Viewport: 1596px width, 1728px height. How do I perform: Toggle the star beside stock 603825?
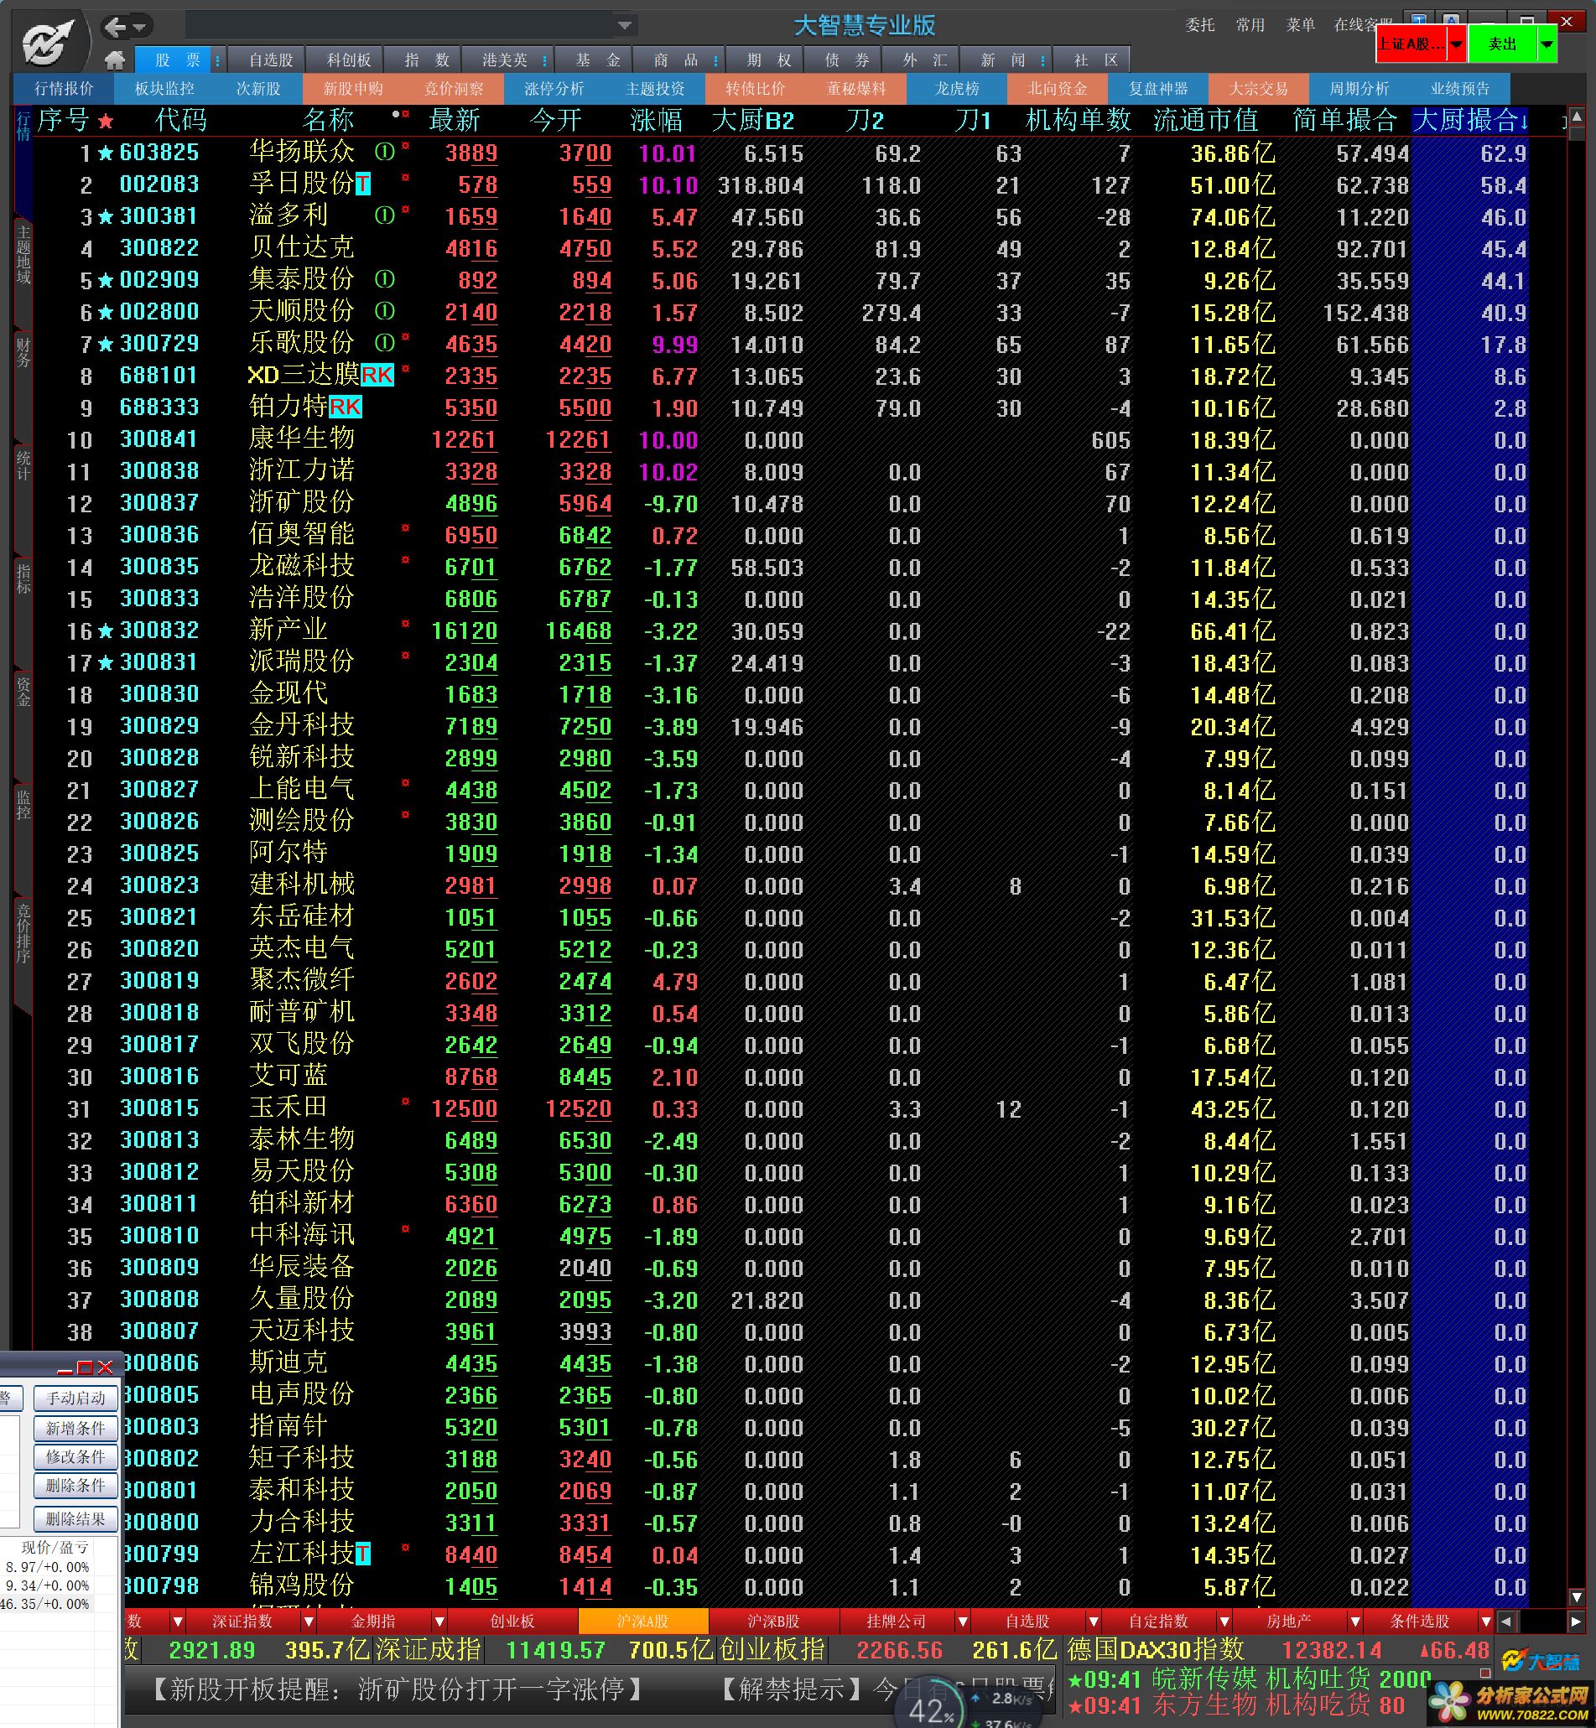click(x=106, y=153)
